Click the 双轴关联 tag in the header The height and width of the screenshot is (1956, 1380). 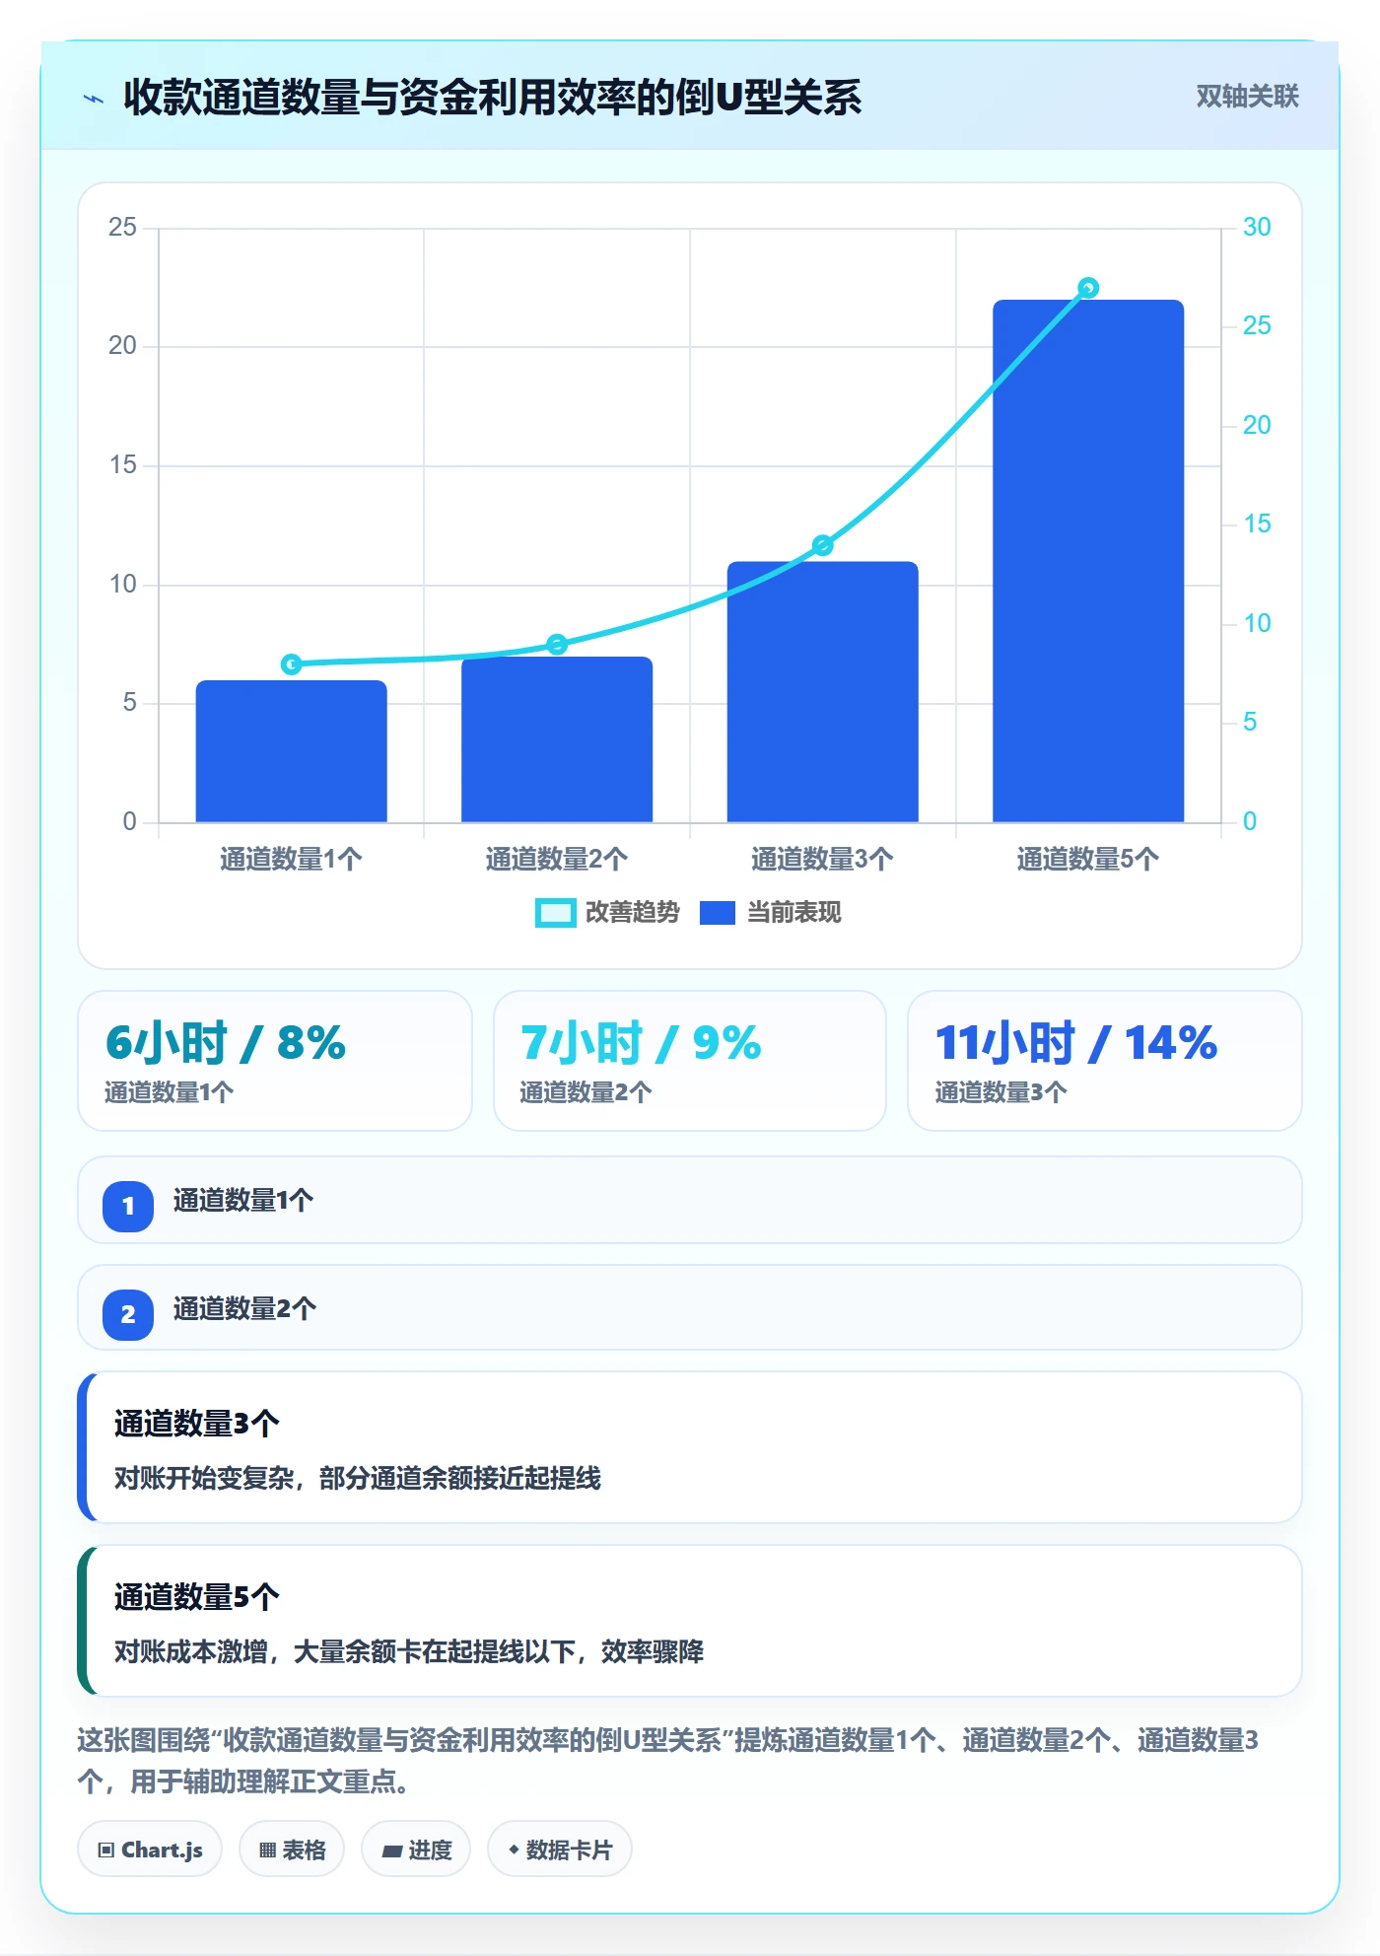point(1247,97)
